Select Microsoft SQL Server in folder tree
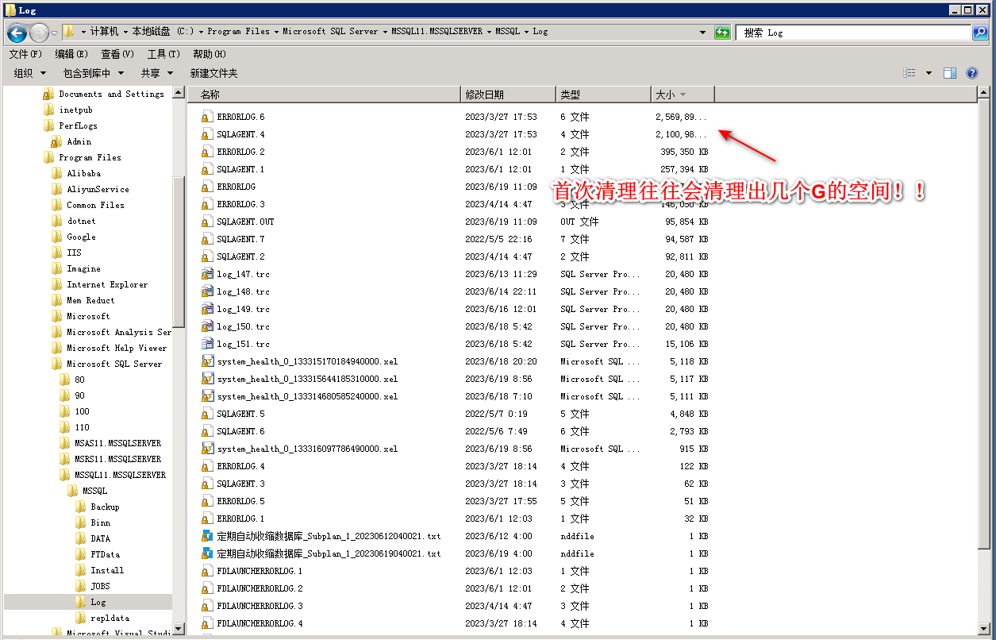This screenshot has width=996, height=640. (114, 364)
